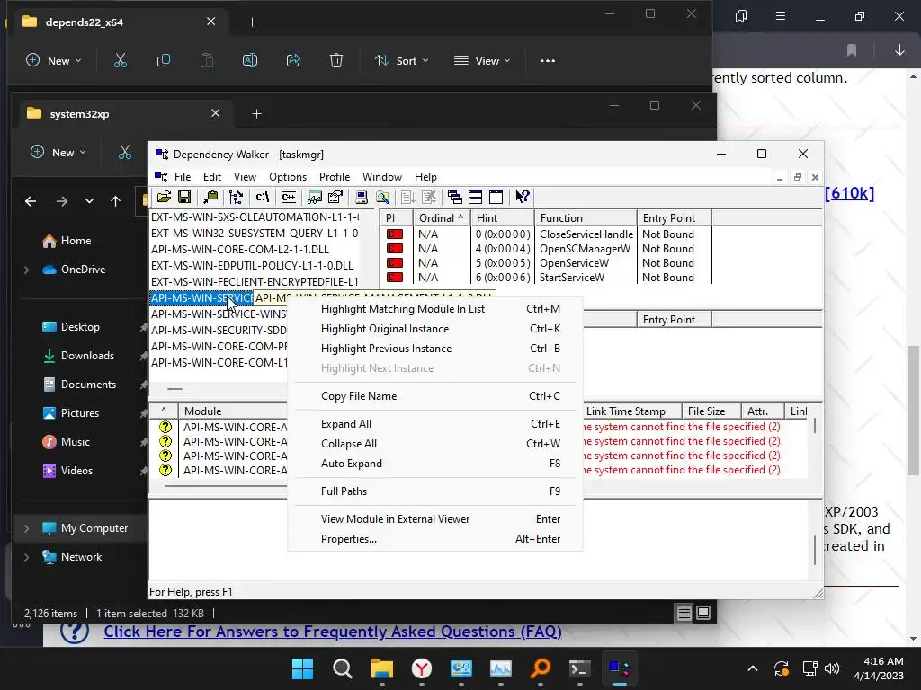This screenshot has height=690, width=921.
Task: Open New dropdown in system32xp window
Action: click(58, 153)
